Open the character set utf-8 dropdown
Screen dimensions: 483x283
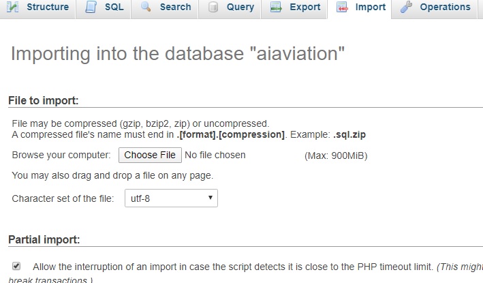point(171,198)
